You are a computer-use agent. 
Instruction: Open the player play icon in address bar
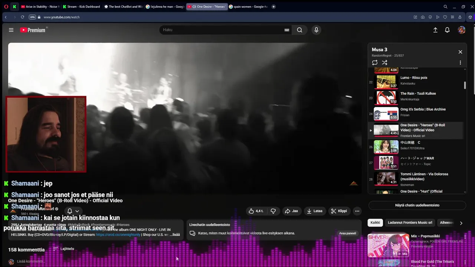[x=438, y=17]
